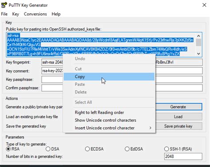The width and height of the screenshot is (210, 167).
Task: Choose Cut in the context menu
Action: point(109,69)
